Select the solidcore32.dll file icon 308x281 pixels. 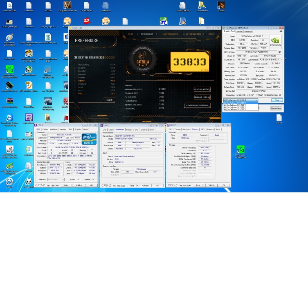tap(9, 5)
